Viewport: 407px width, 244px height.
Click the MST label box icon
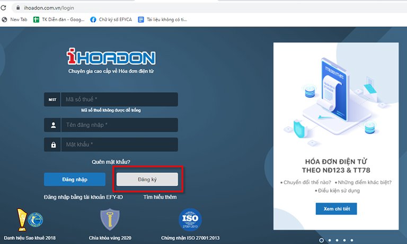pyautogui.click(x=52, y=100)
